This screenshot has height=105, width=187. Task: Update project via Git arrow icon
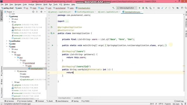(162, 8)
